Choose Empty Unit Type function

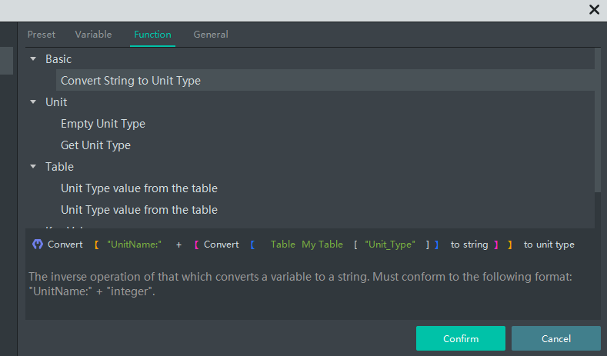(103, 123)
